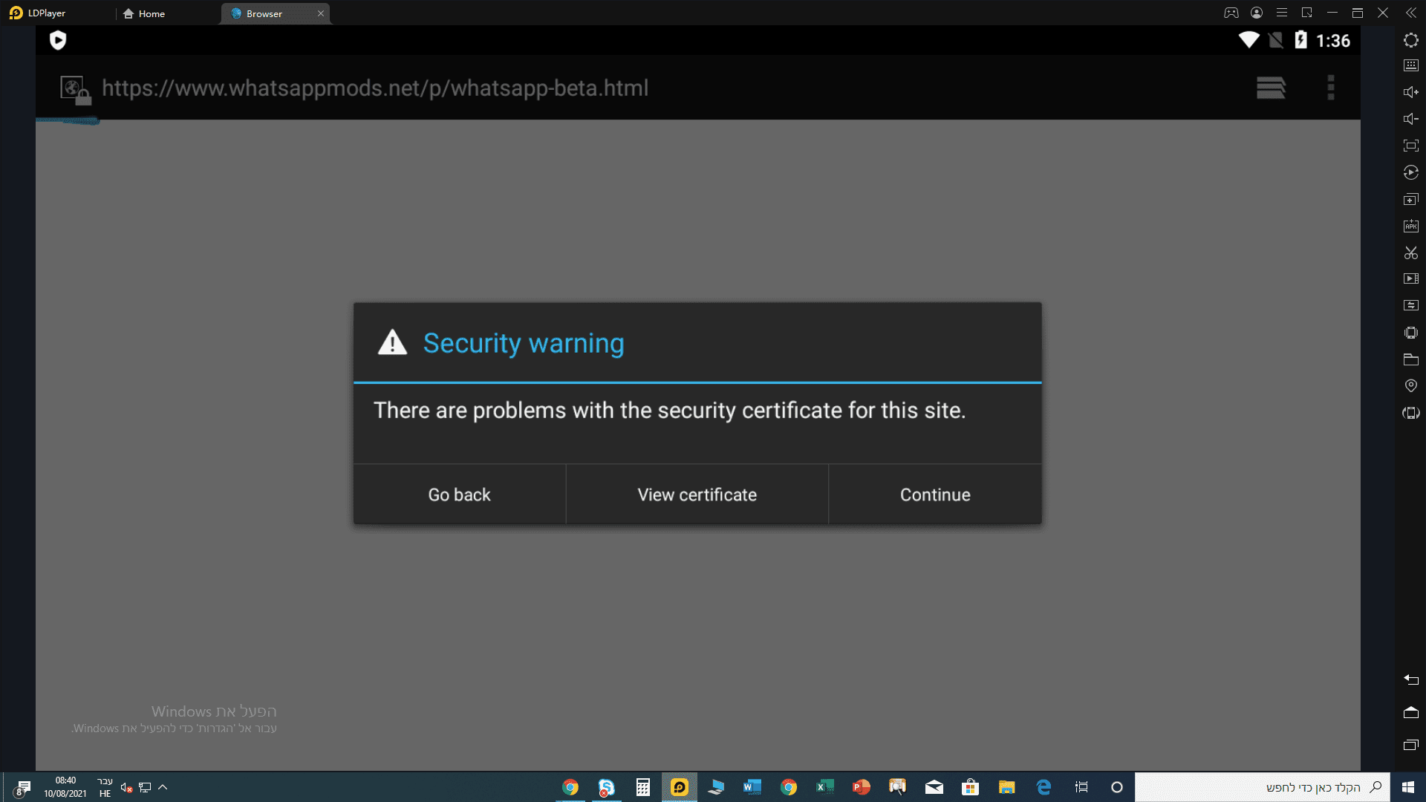The height and width of the screenshot is (802, 1426).
Task: Click the shield icon in Android status bar
Action: tap(58, 40)
